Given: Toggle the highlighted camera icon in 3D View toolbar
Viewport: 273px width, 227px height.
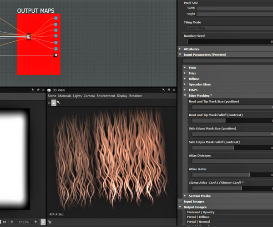Looking at the screenshot, I should 54,103.
